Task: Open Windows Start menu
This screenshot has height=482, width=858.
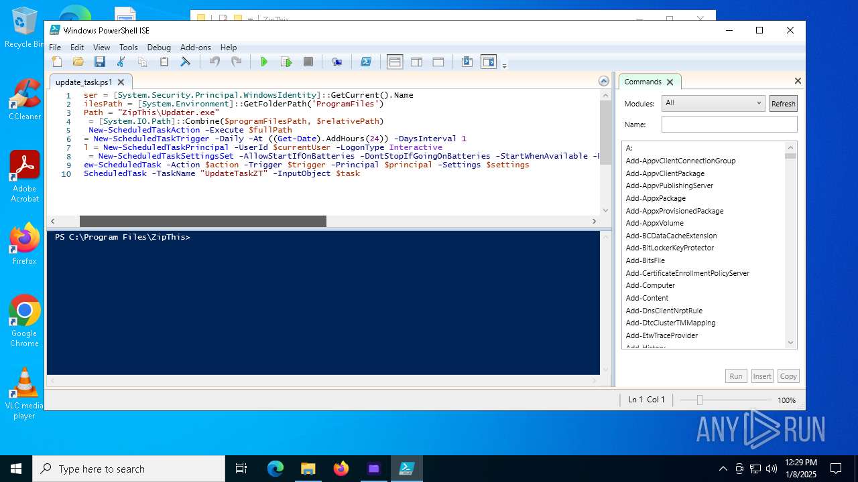Action: click(16, 469)
